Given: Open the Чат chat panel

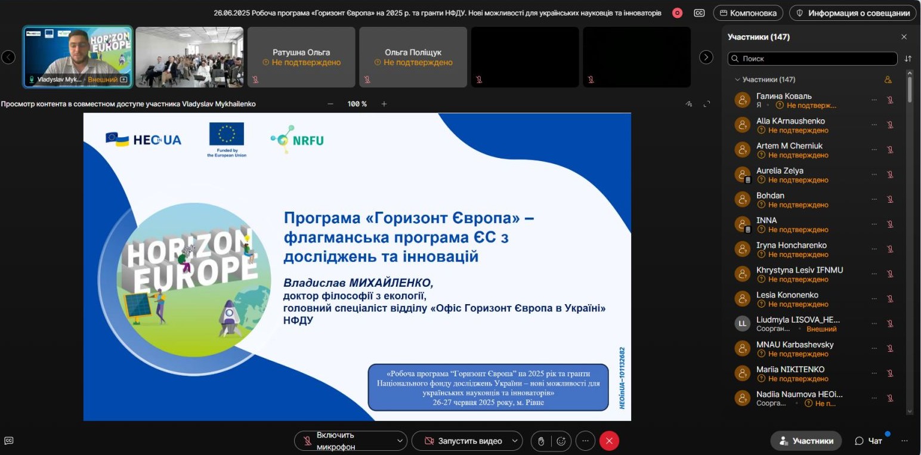Looking at the screenshot, I should [869, 441].
